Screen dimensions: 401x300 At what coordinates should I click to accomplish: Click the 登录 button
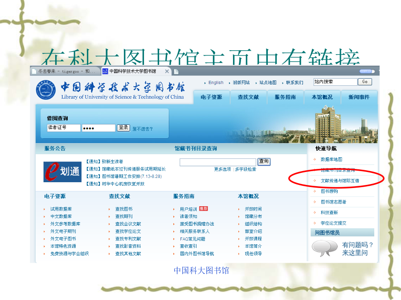tap(123, 128)
